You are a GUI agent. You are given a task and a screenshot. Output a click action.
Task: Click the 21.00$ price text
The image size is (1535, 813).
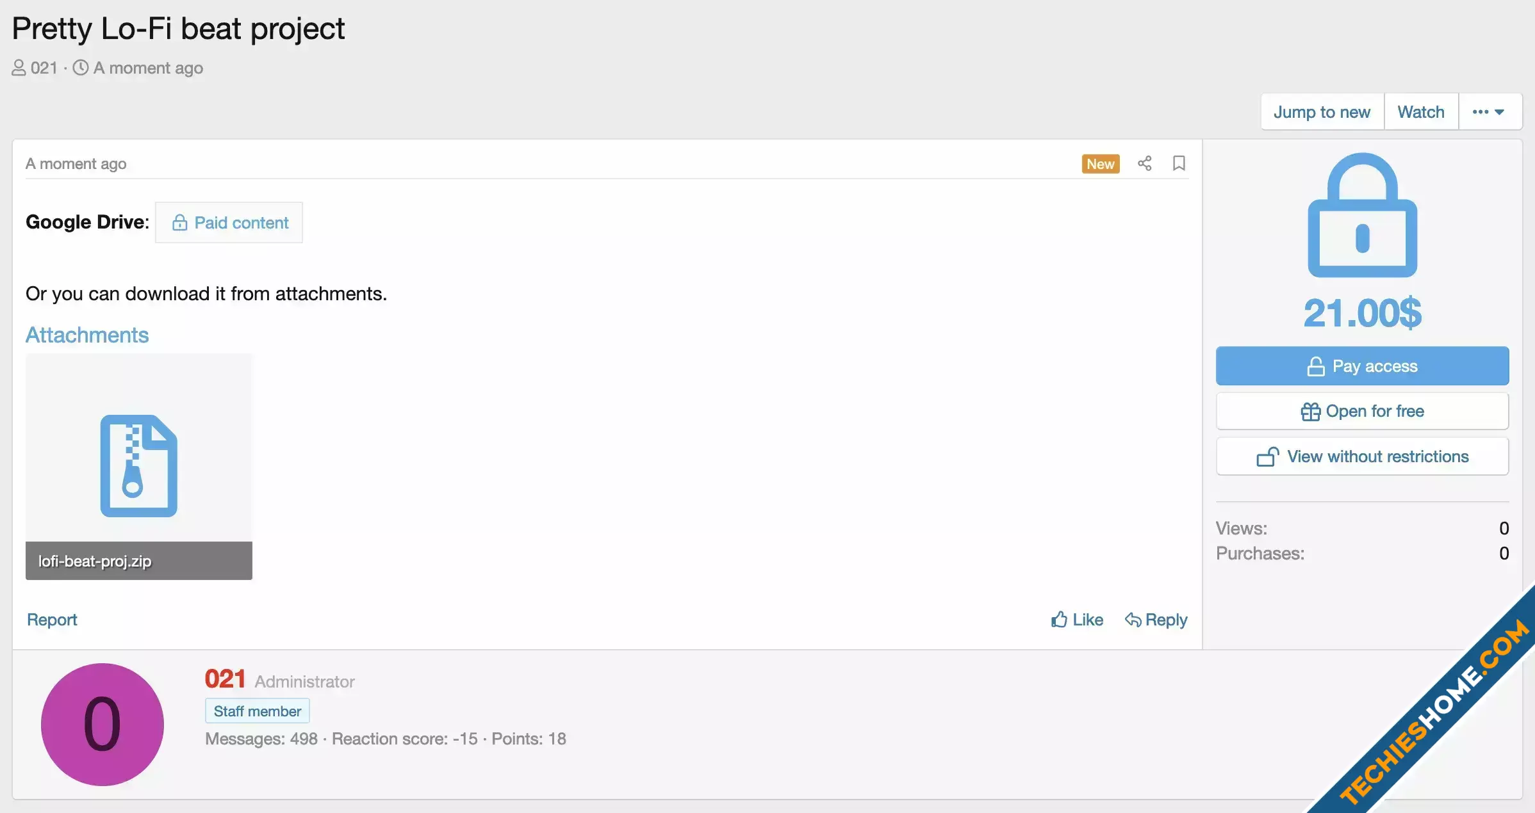click(1362, 313)
